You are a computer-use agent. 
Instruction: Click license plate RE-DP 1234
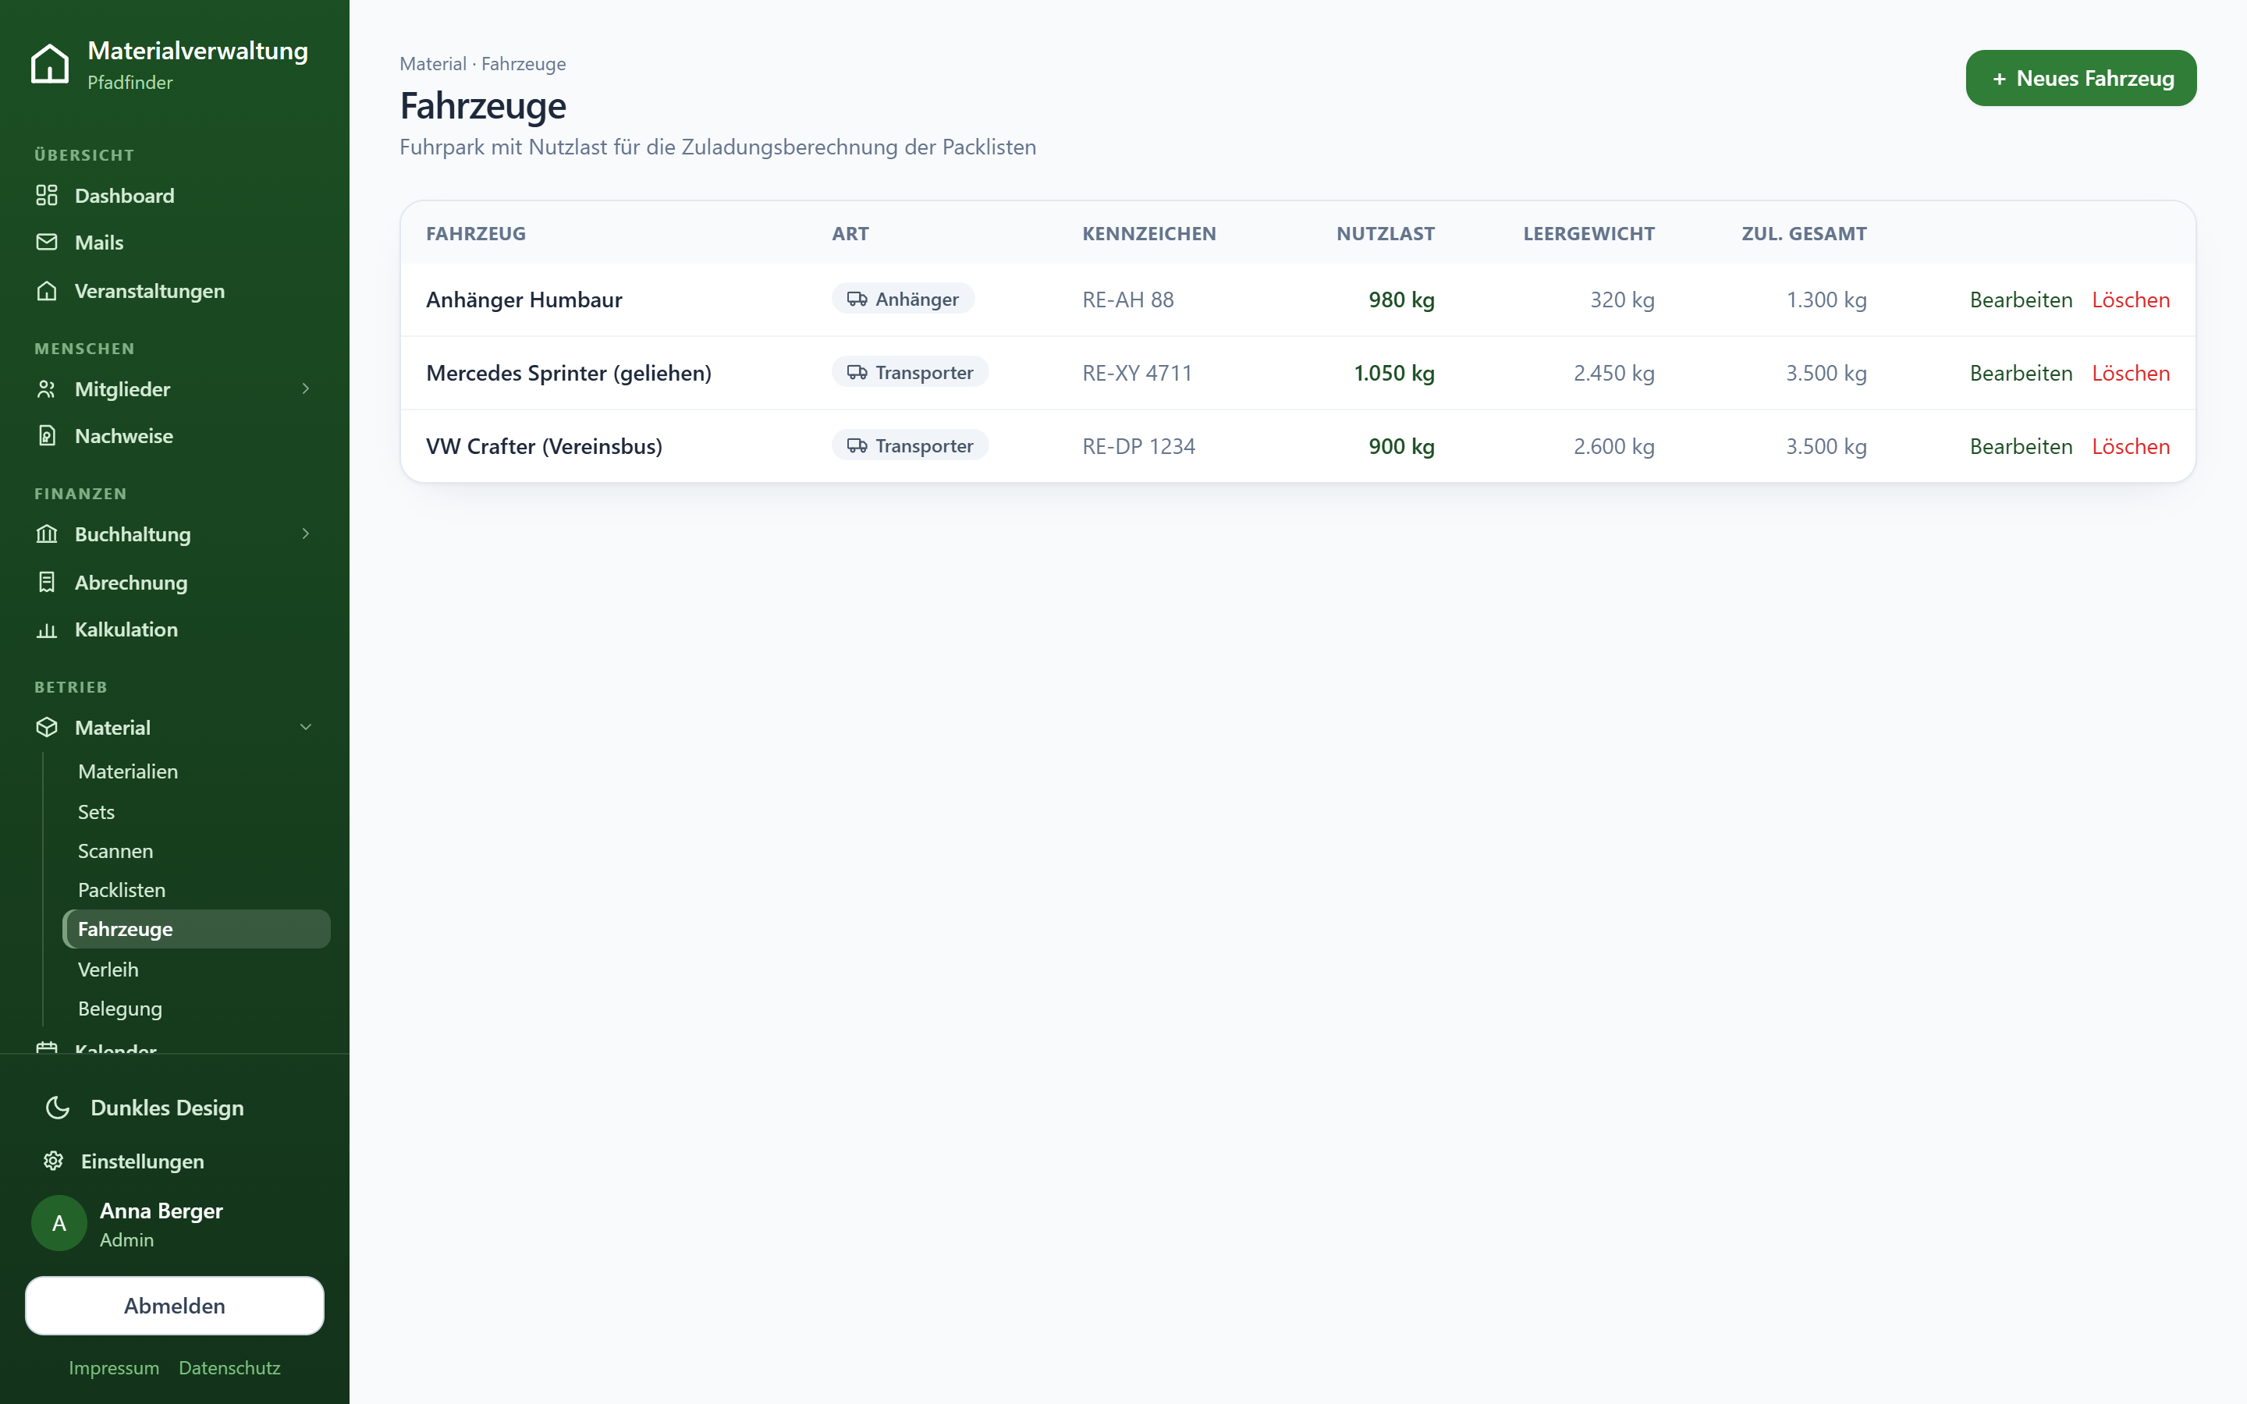[1138, 447]
